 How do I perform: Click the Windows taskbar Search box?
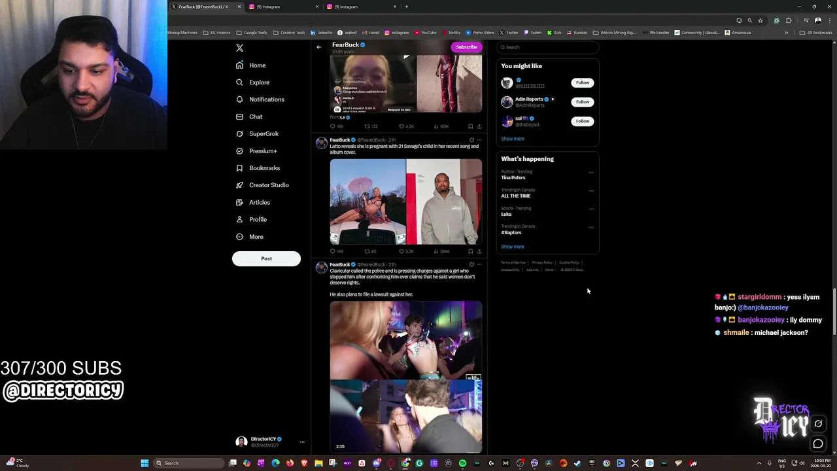point(189,463)
